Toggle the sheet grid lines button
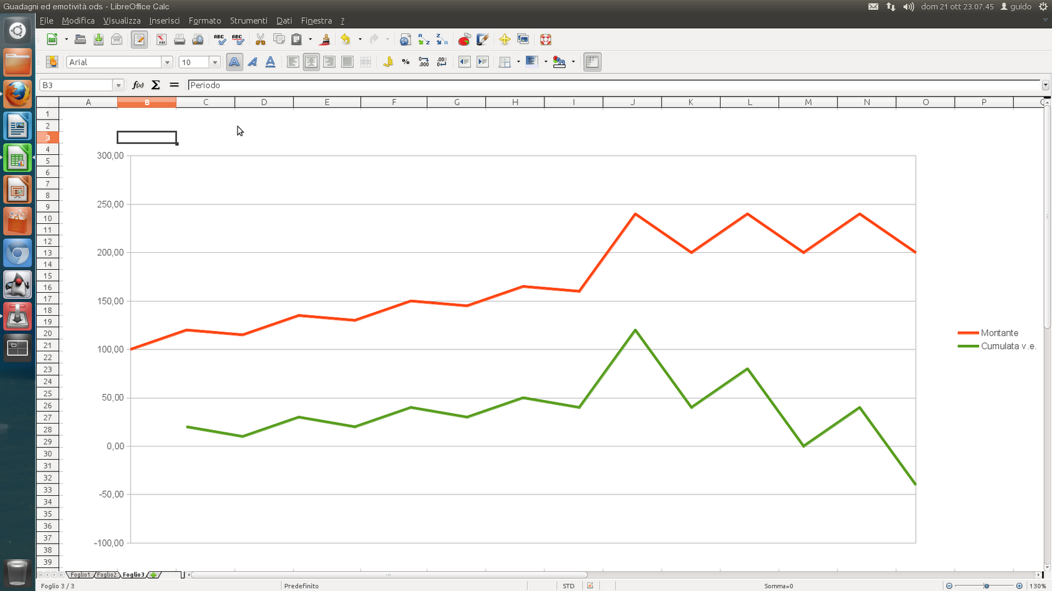Screen dimensions: 1052x591 click(x=592, y=62)
